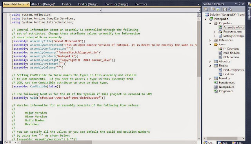The height and width of the screenshot is (144, 251).
Task: Expand the About.cs node
Action: [210, 62]
